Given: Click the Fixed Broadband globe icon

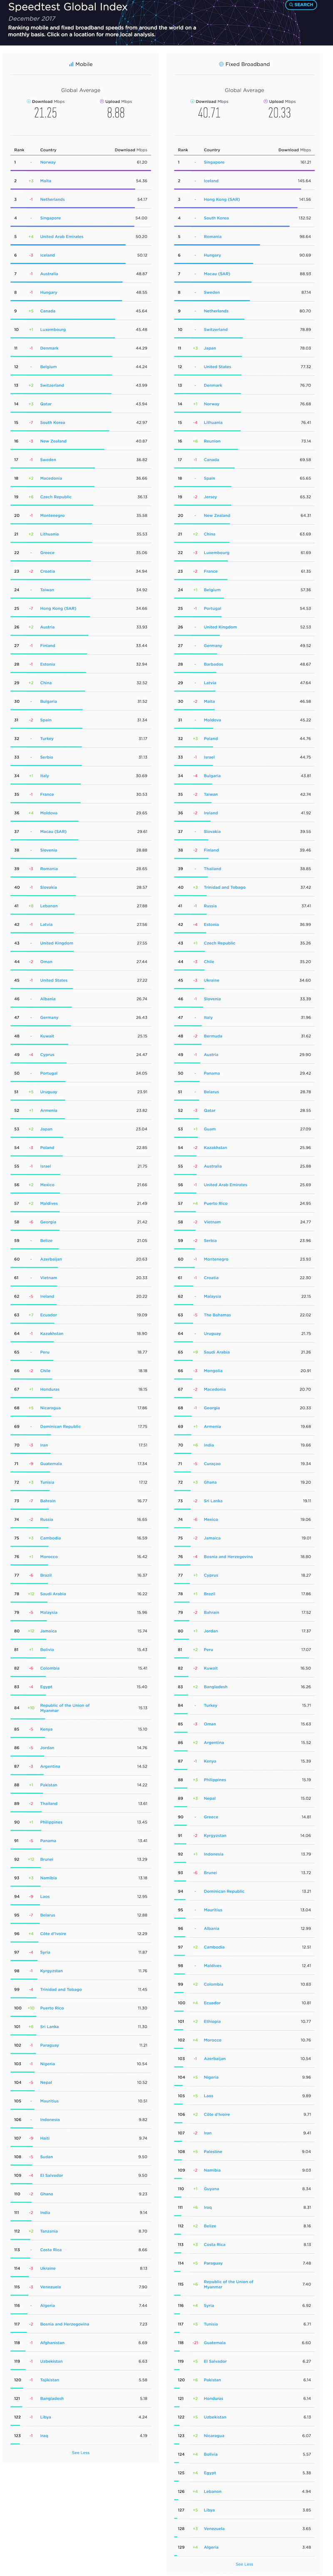Looking at the screenshot, I should click(x=221, y=64).
